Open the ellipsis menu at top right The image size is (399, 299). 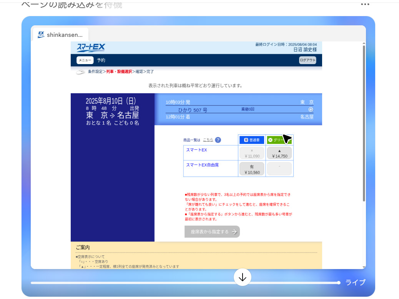(x=365, y=4)
